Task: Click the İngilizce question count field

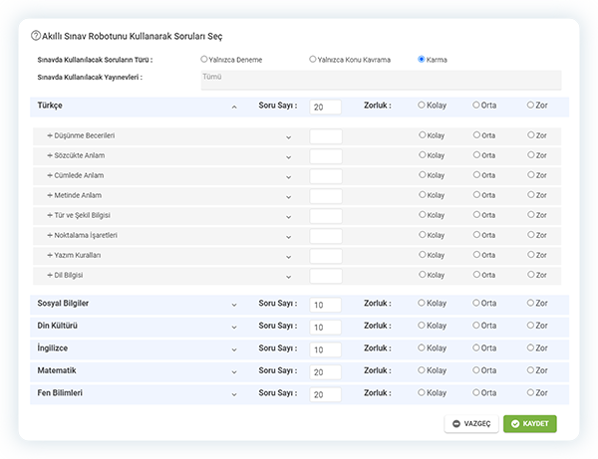Action: pos(326,349)
